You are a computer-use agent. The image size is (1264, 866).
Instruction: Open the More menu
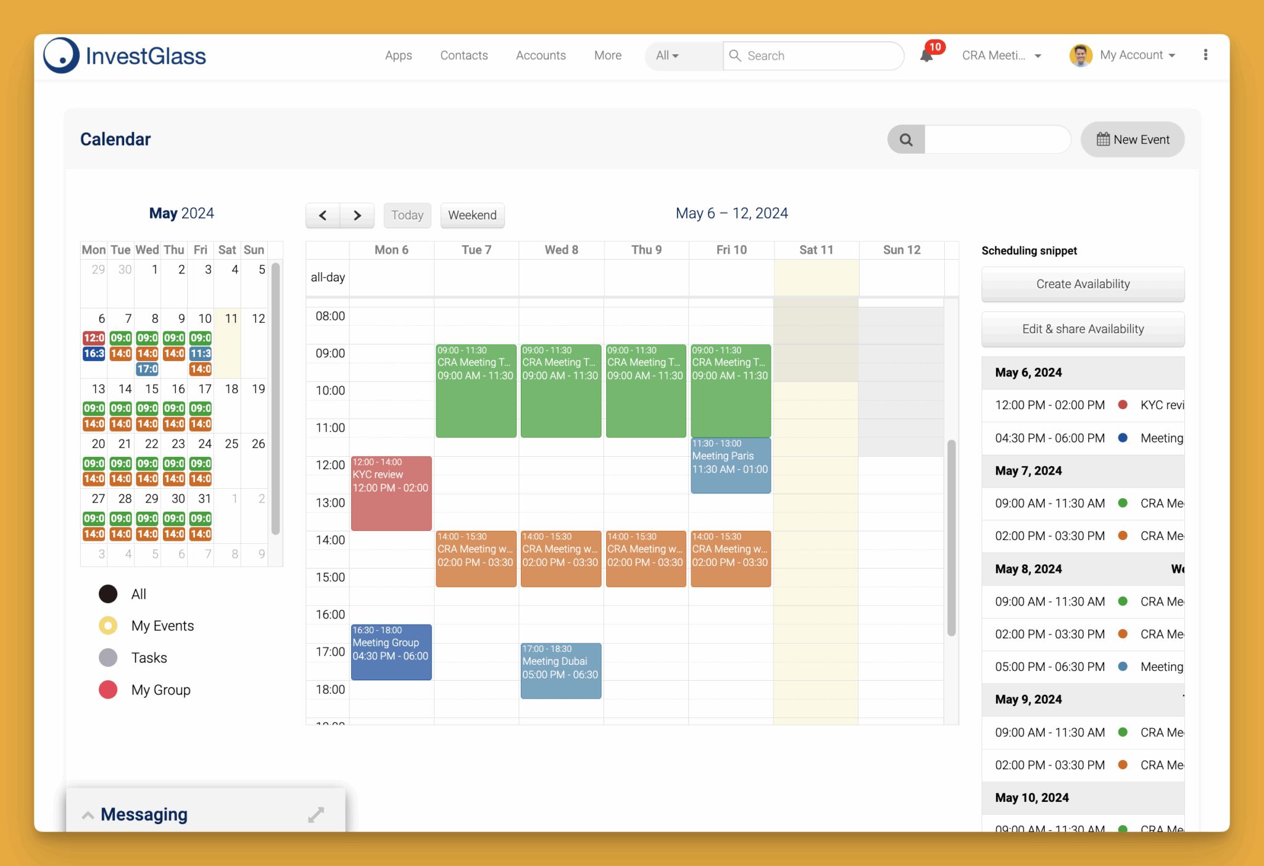[x=607, y=56]
